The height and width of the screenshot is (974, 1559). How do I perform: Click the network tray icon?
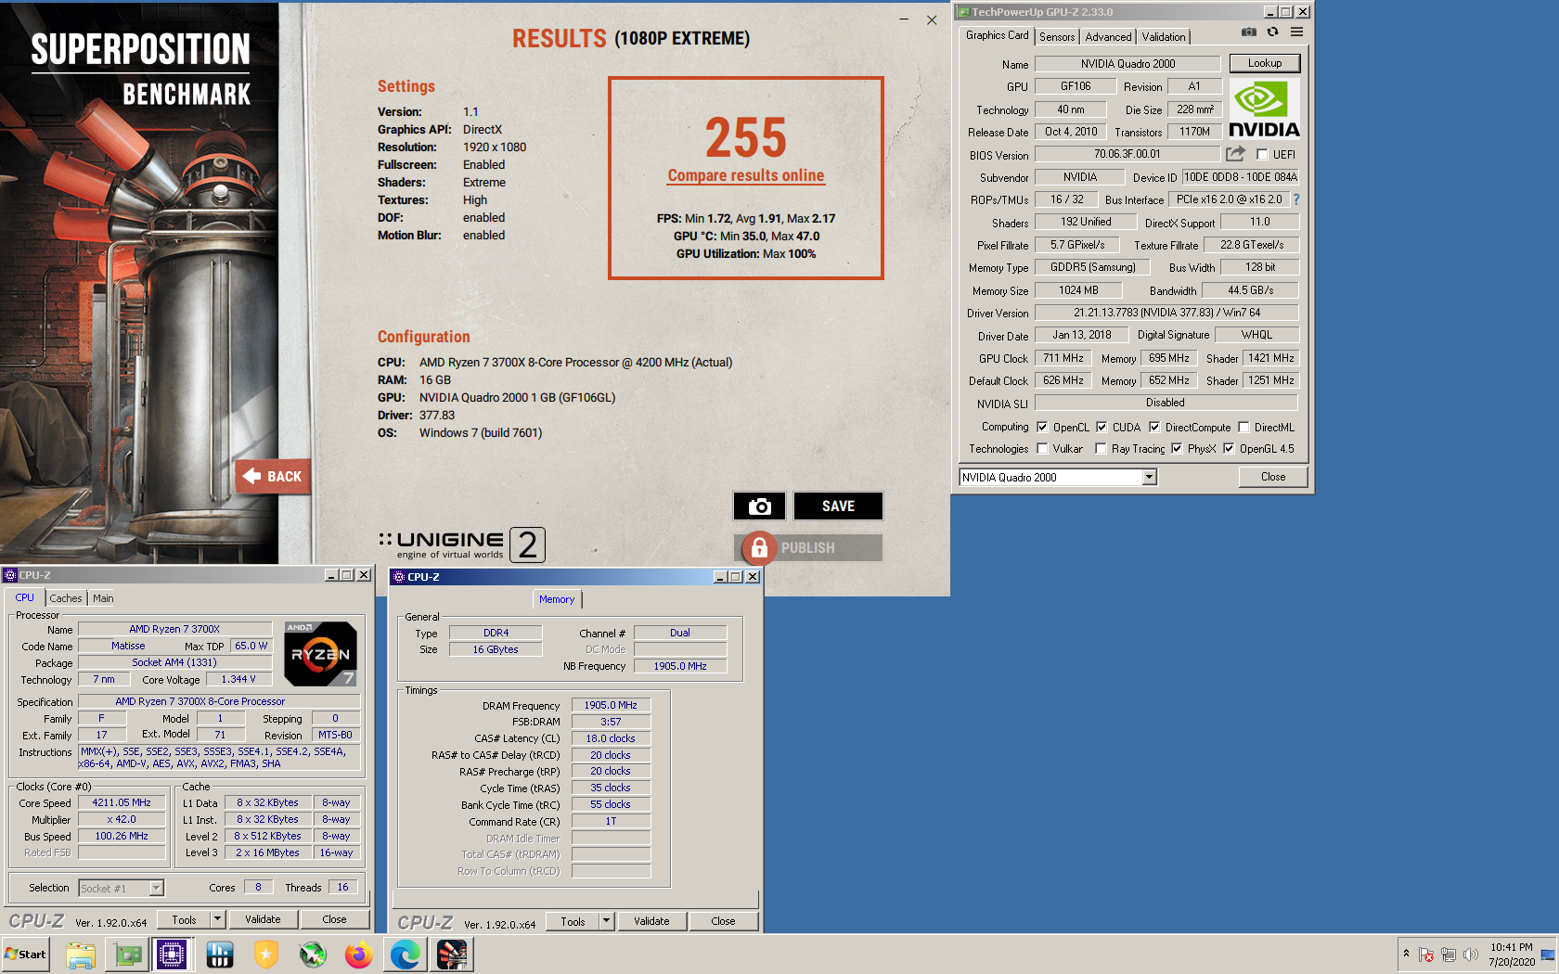tap(1449, 955)
